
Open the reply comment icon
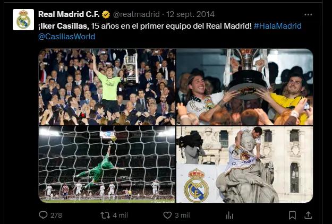tap(43, 215)
